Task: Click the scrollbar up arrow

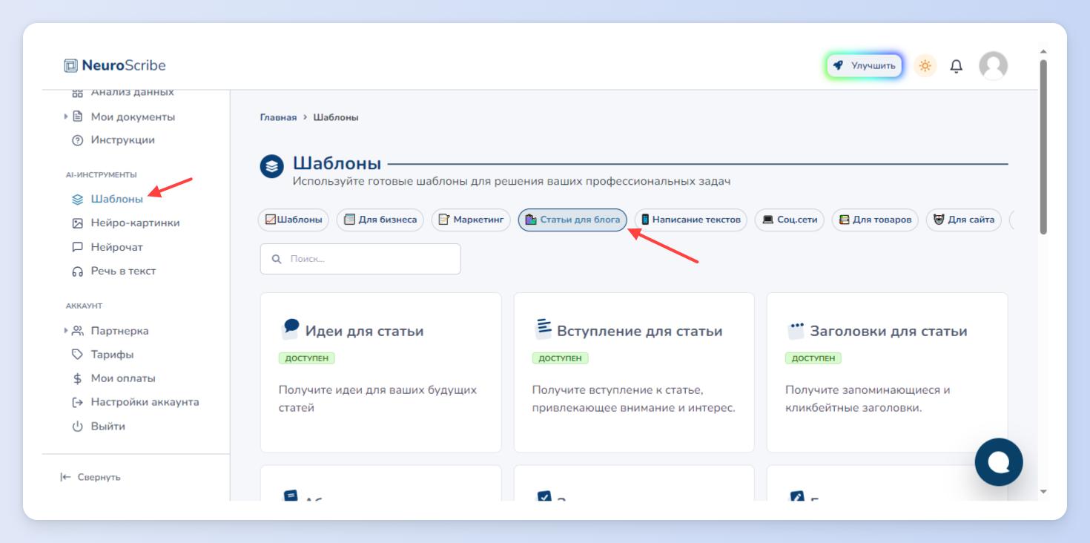Action: (x=1043, y=52)
